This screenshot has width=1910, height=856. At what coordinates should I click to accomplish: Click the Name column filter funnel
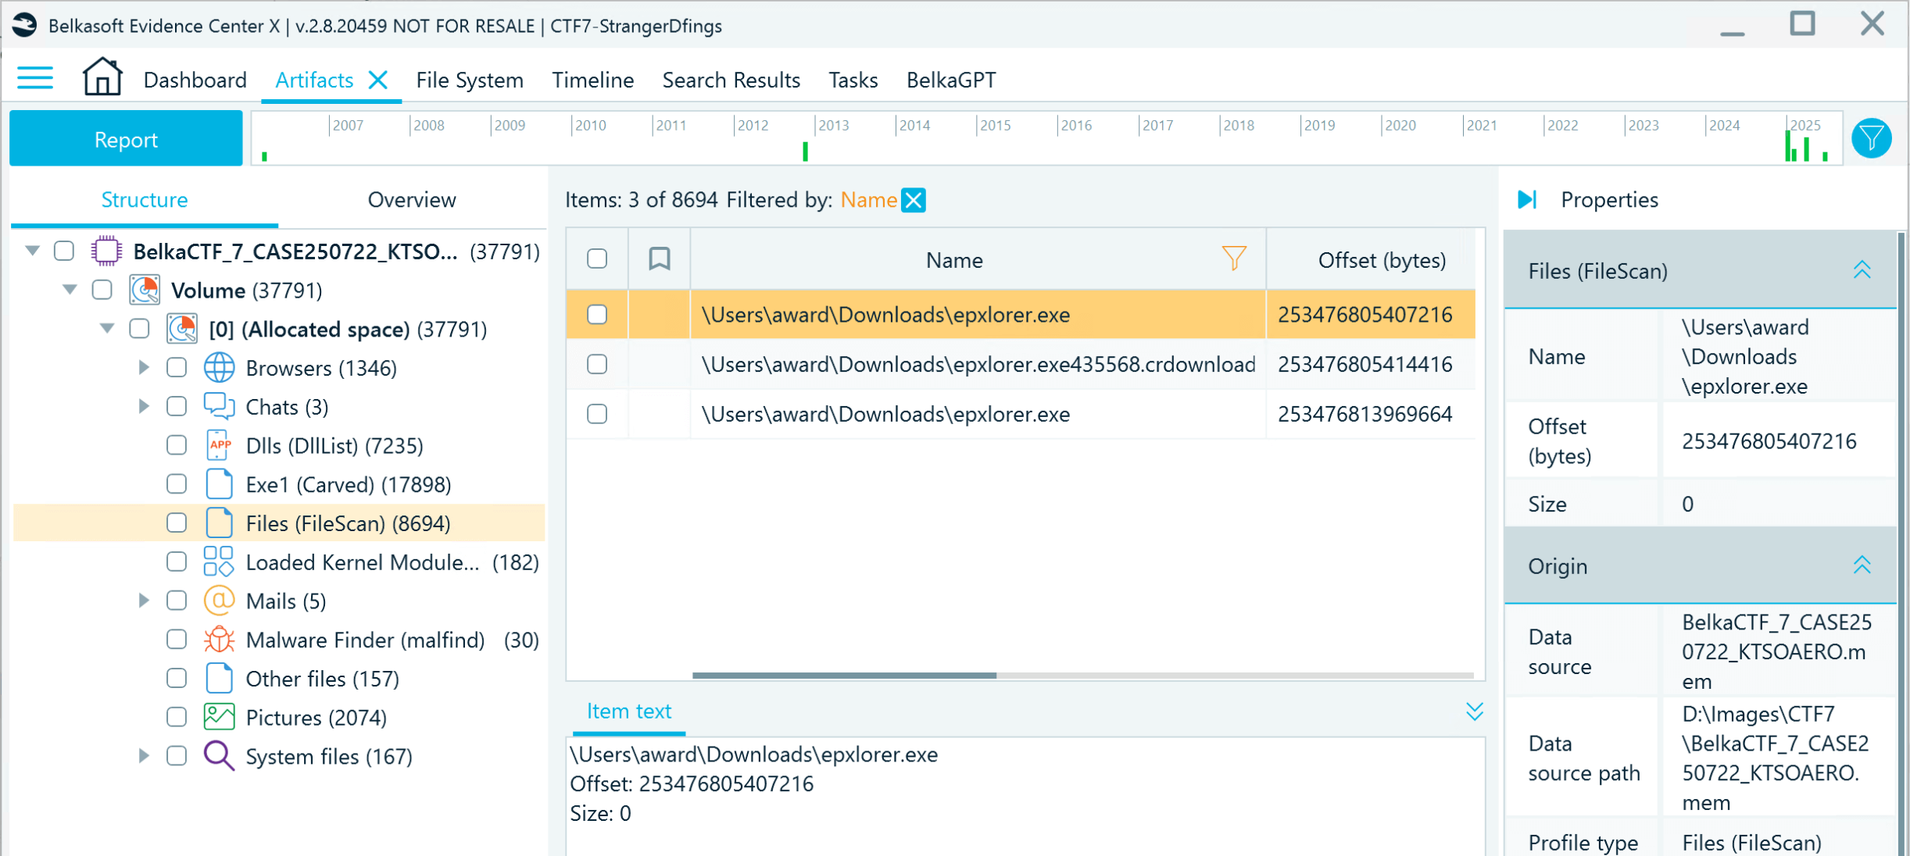[x=1234, y=259]
